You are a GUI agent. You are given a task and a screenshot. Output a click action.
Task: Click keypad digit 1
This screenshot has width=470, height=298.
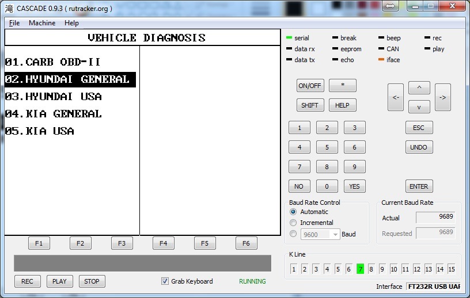coord(300,128)
